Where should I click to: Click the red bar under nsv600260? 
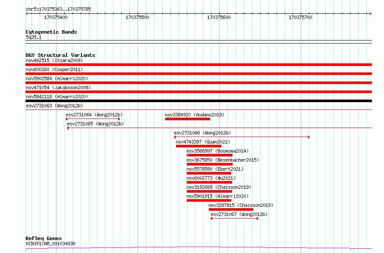(198, 74)
